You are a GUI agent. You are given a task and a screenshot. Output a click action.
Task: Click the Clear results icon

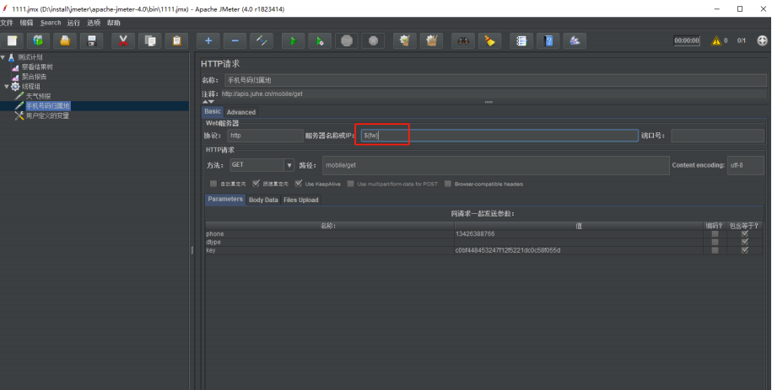[x=405, y=40]
